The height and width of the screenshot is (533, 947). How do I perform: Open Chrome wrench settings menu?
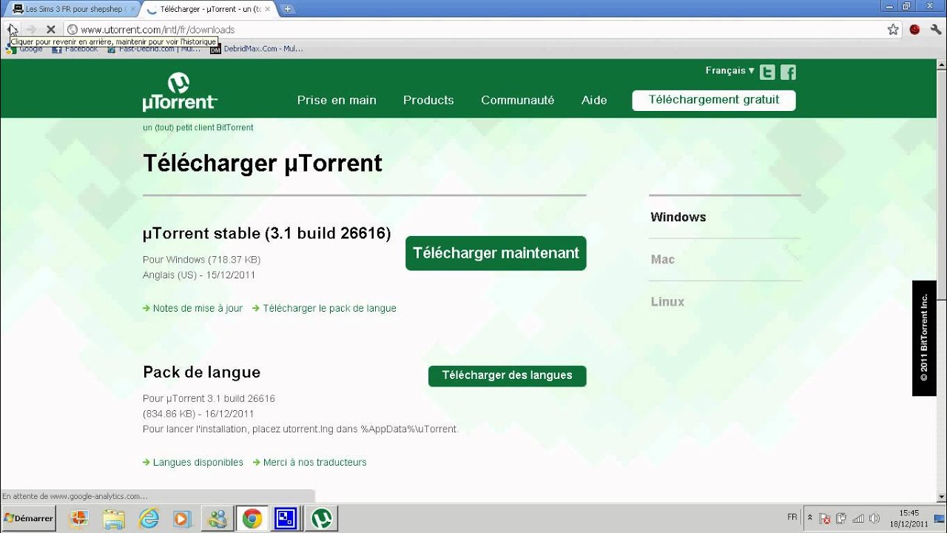(x=936, y=30)
